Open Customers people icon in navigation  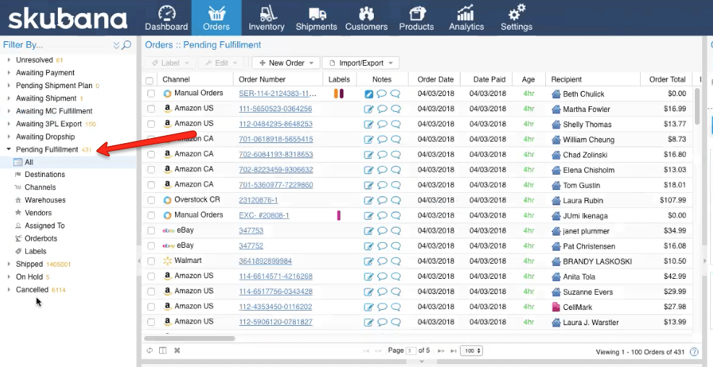click(367, 13)
